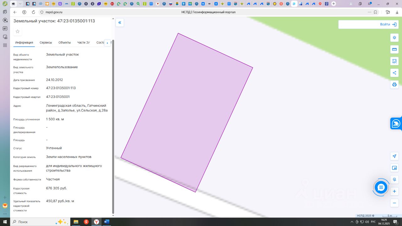Click the 450,87 руб./кв. м value

tap(60, 201)
